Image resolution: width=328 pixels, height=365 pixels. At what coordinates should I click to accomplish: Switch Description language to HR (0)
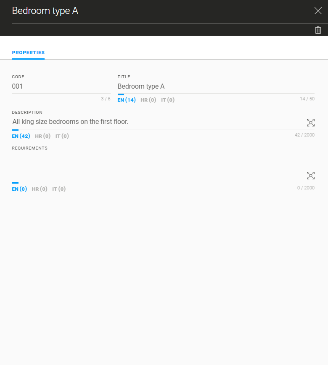(x=42, y=136)
